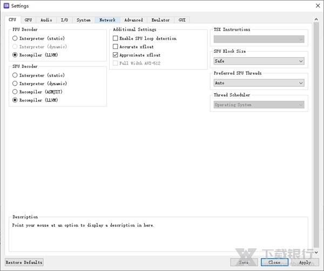Select PPU Interpreter (static) radio button

click(x=15, y=39)
